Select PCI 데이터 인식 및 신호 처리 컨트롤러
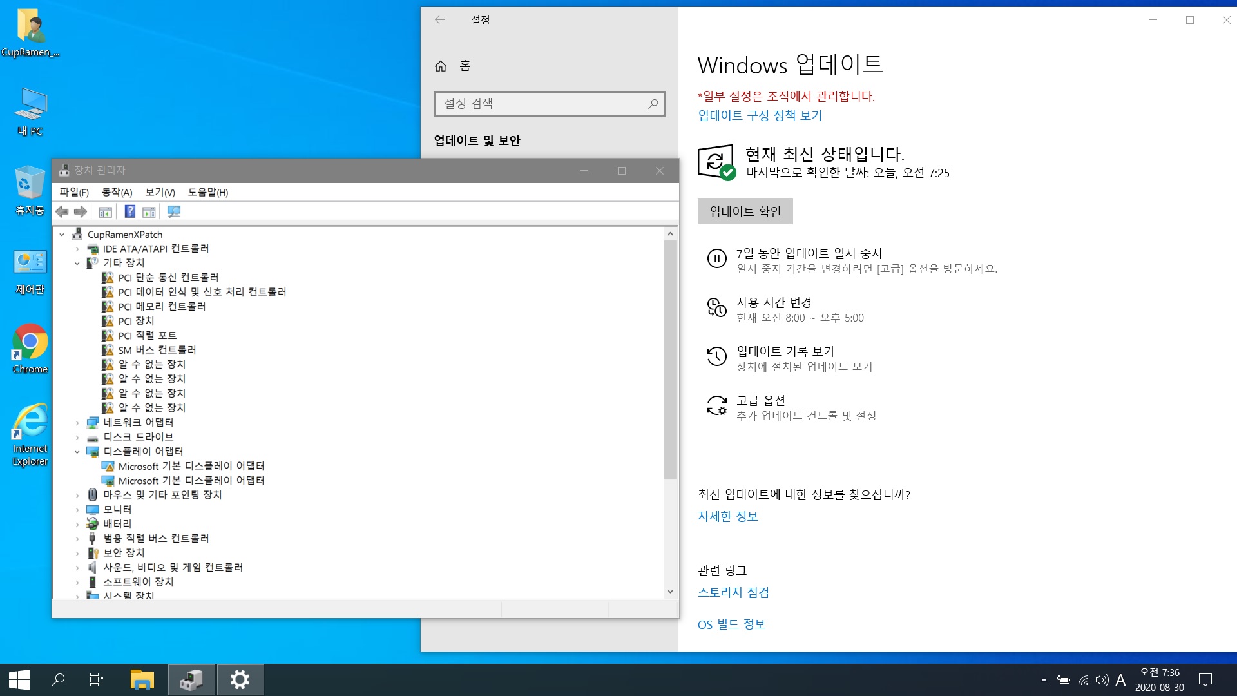This screenshot has height=696, width=1237. pos(202,292)
